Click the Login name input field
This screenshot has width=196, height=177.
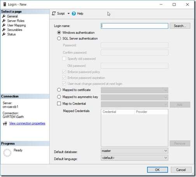point(135,26)
